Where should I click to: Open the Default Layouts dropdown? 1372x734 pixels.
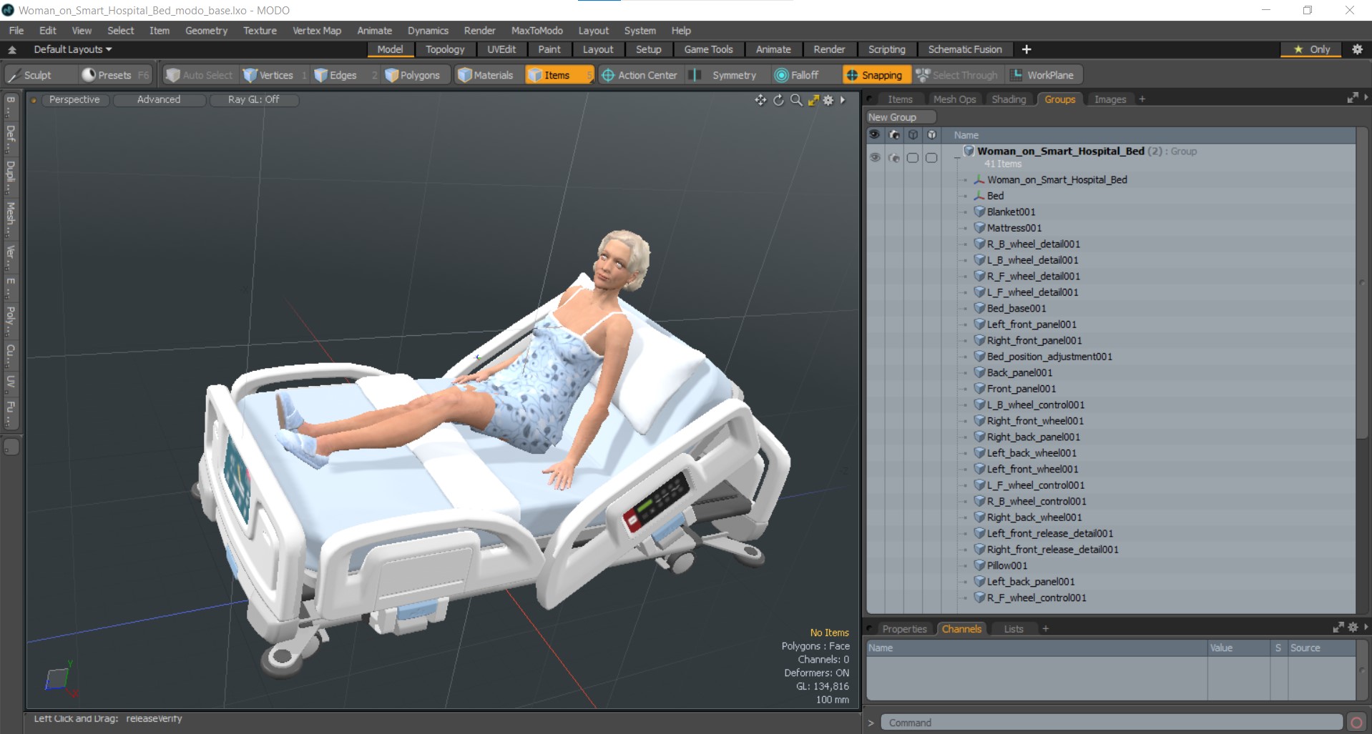point(73,49)
